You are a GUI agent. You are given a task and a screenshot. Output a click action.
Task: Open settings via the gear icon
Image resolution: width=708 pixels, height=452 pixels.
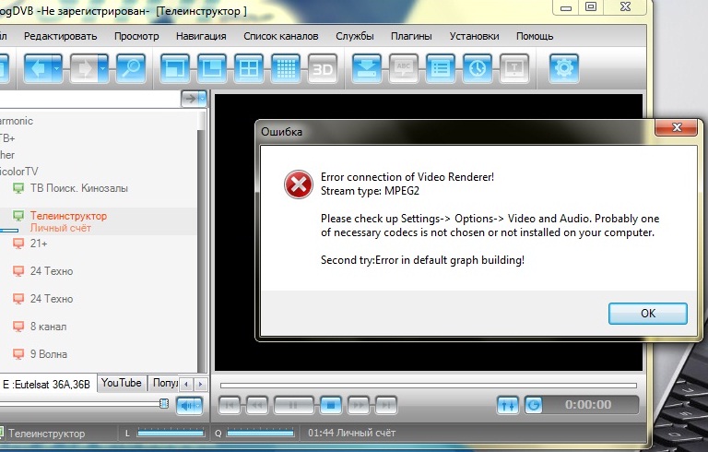click(x=565, y=68)
